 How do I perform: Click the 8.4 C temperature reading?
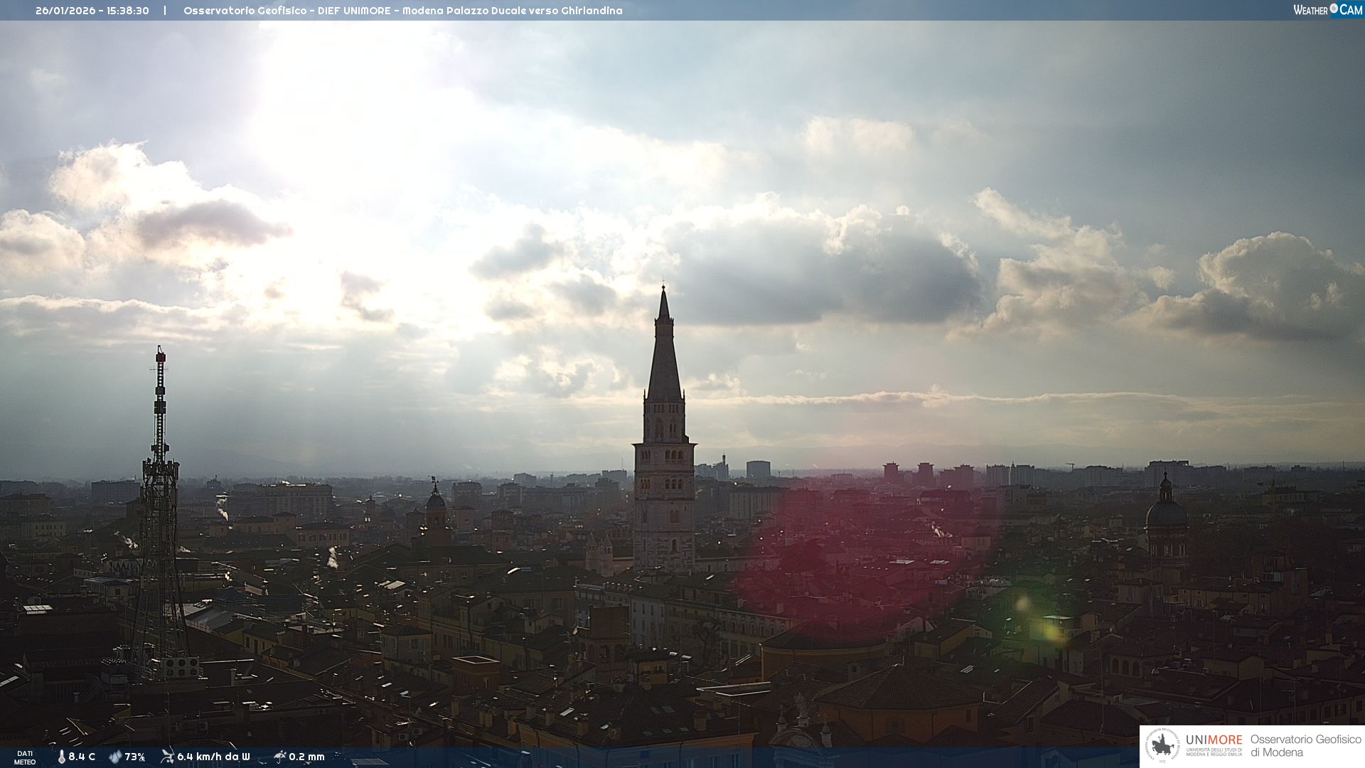coord(82,757)
